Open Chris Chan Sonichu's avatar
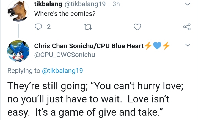198x120 pixels. tap(18, 51)
